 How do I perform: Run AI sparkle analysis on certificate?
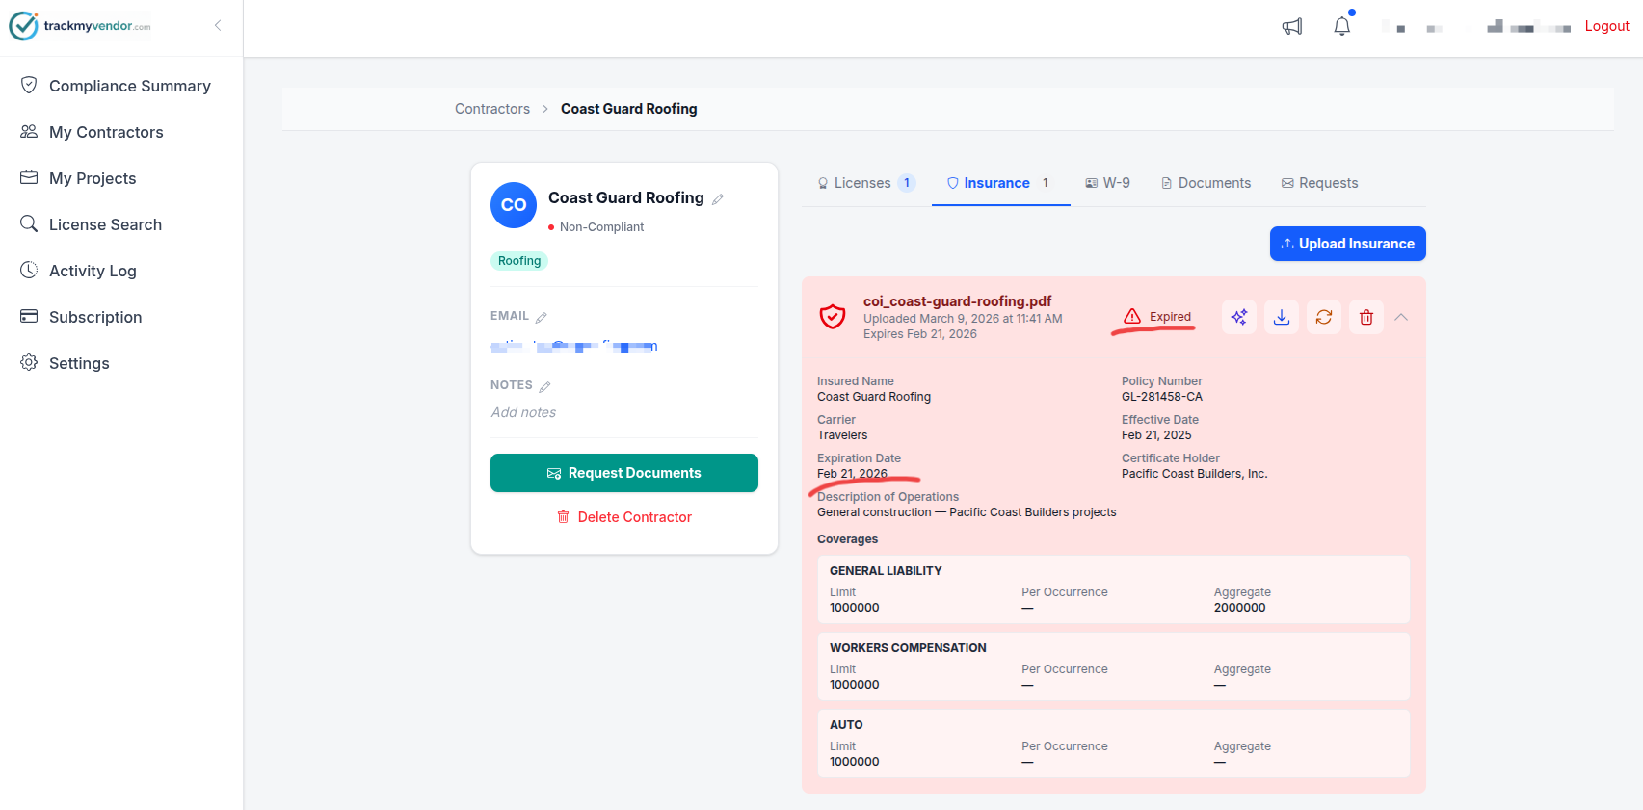pyautogui.click(x=1239, y=317)
